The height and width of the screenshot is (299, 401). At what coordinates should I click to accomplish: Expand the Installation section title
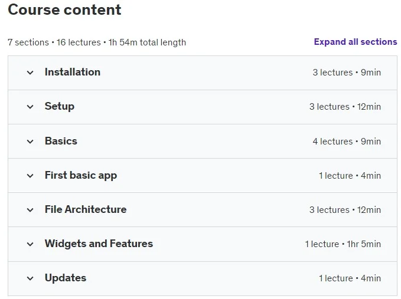pos(73,72)
